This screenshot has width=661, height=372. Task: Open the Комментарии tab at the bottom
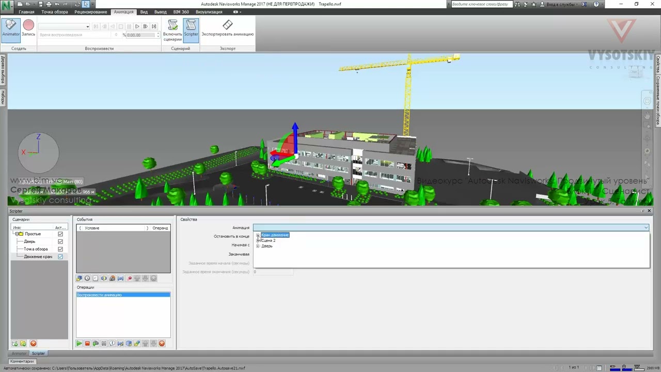pos(22,361)
